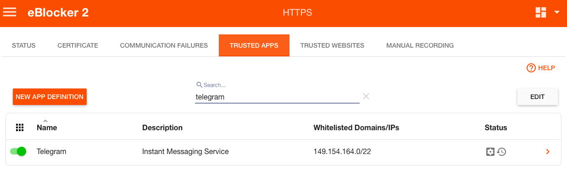
Task: Clear the search field with X
Action: pyautogui.click(x=366, y=96)
